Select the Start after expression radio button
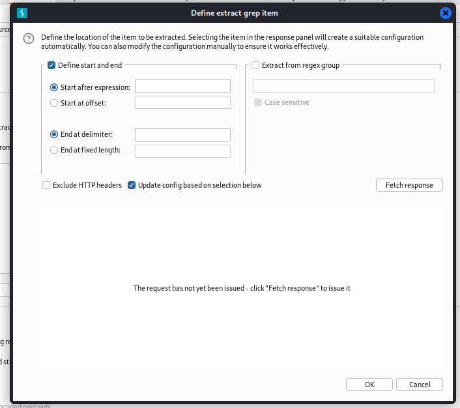The width and height of the screenshot is (460, 408). 54,87
